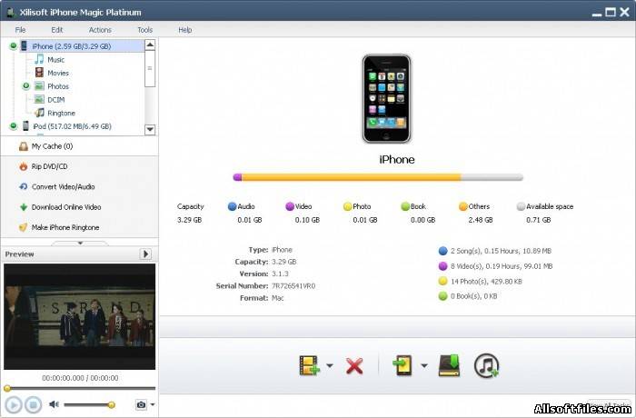Open the Actions menu
Image resolution: width=636 pixels, height=418 pixels.
(100, 30)
